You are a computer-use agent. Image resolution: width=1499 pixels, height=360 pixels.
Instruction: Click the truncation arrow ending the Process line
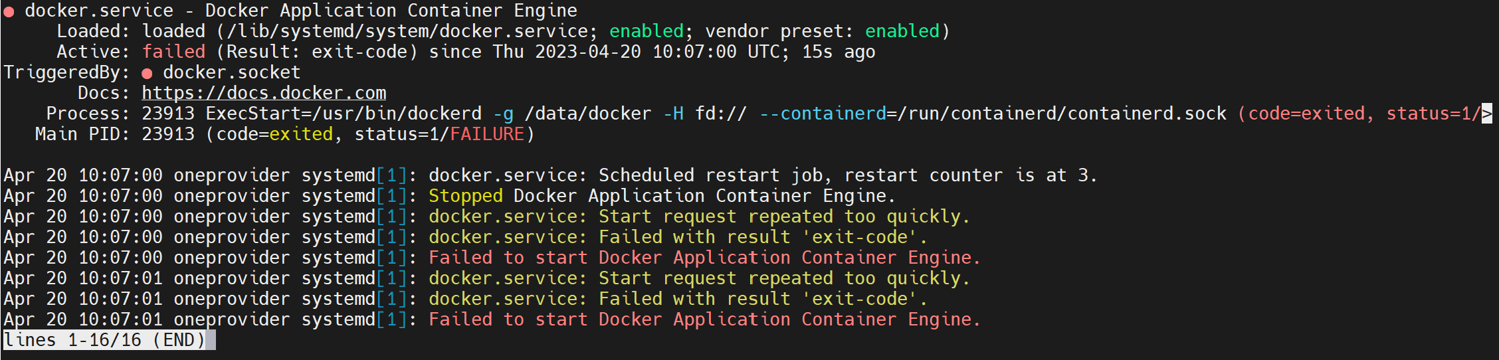click(1486, 114)
